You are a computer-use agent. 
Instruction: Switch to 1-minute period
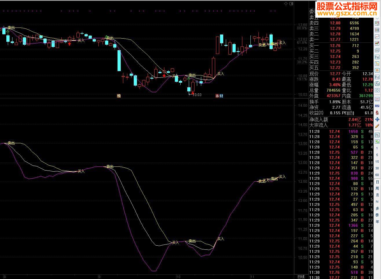click(377, 148)
